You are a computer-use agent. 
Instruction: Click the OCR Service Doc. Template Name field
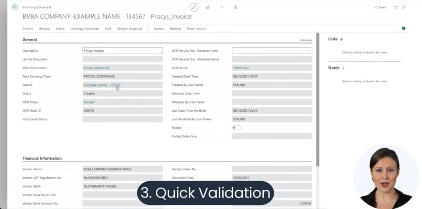272,59
